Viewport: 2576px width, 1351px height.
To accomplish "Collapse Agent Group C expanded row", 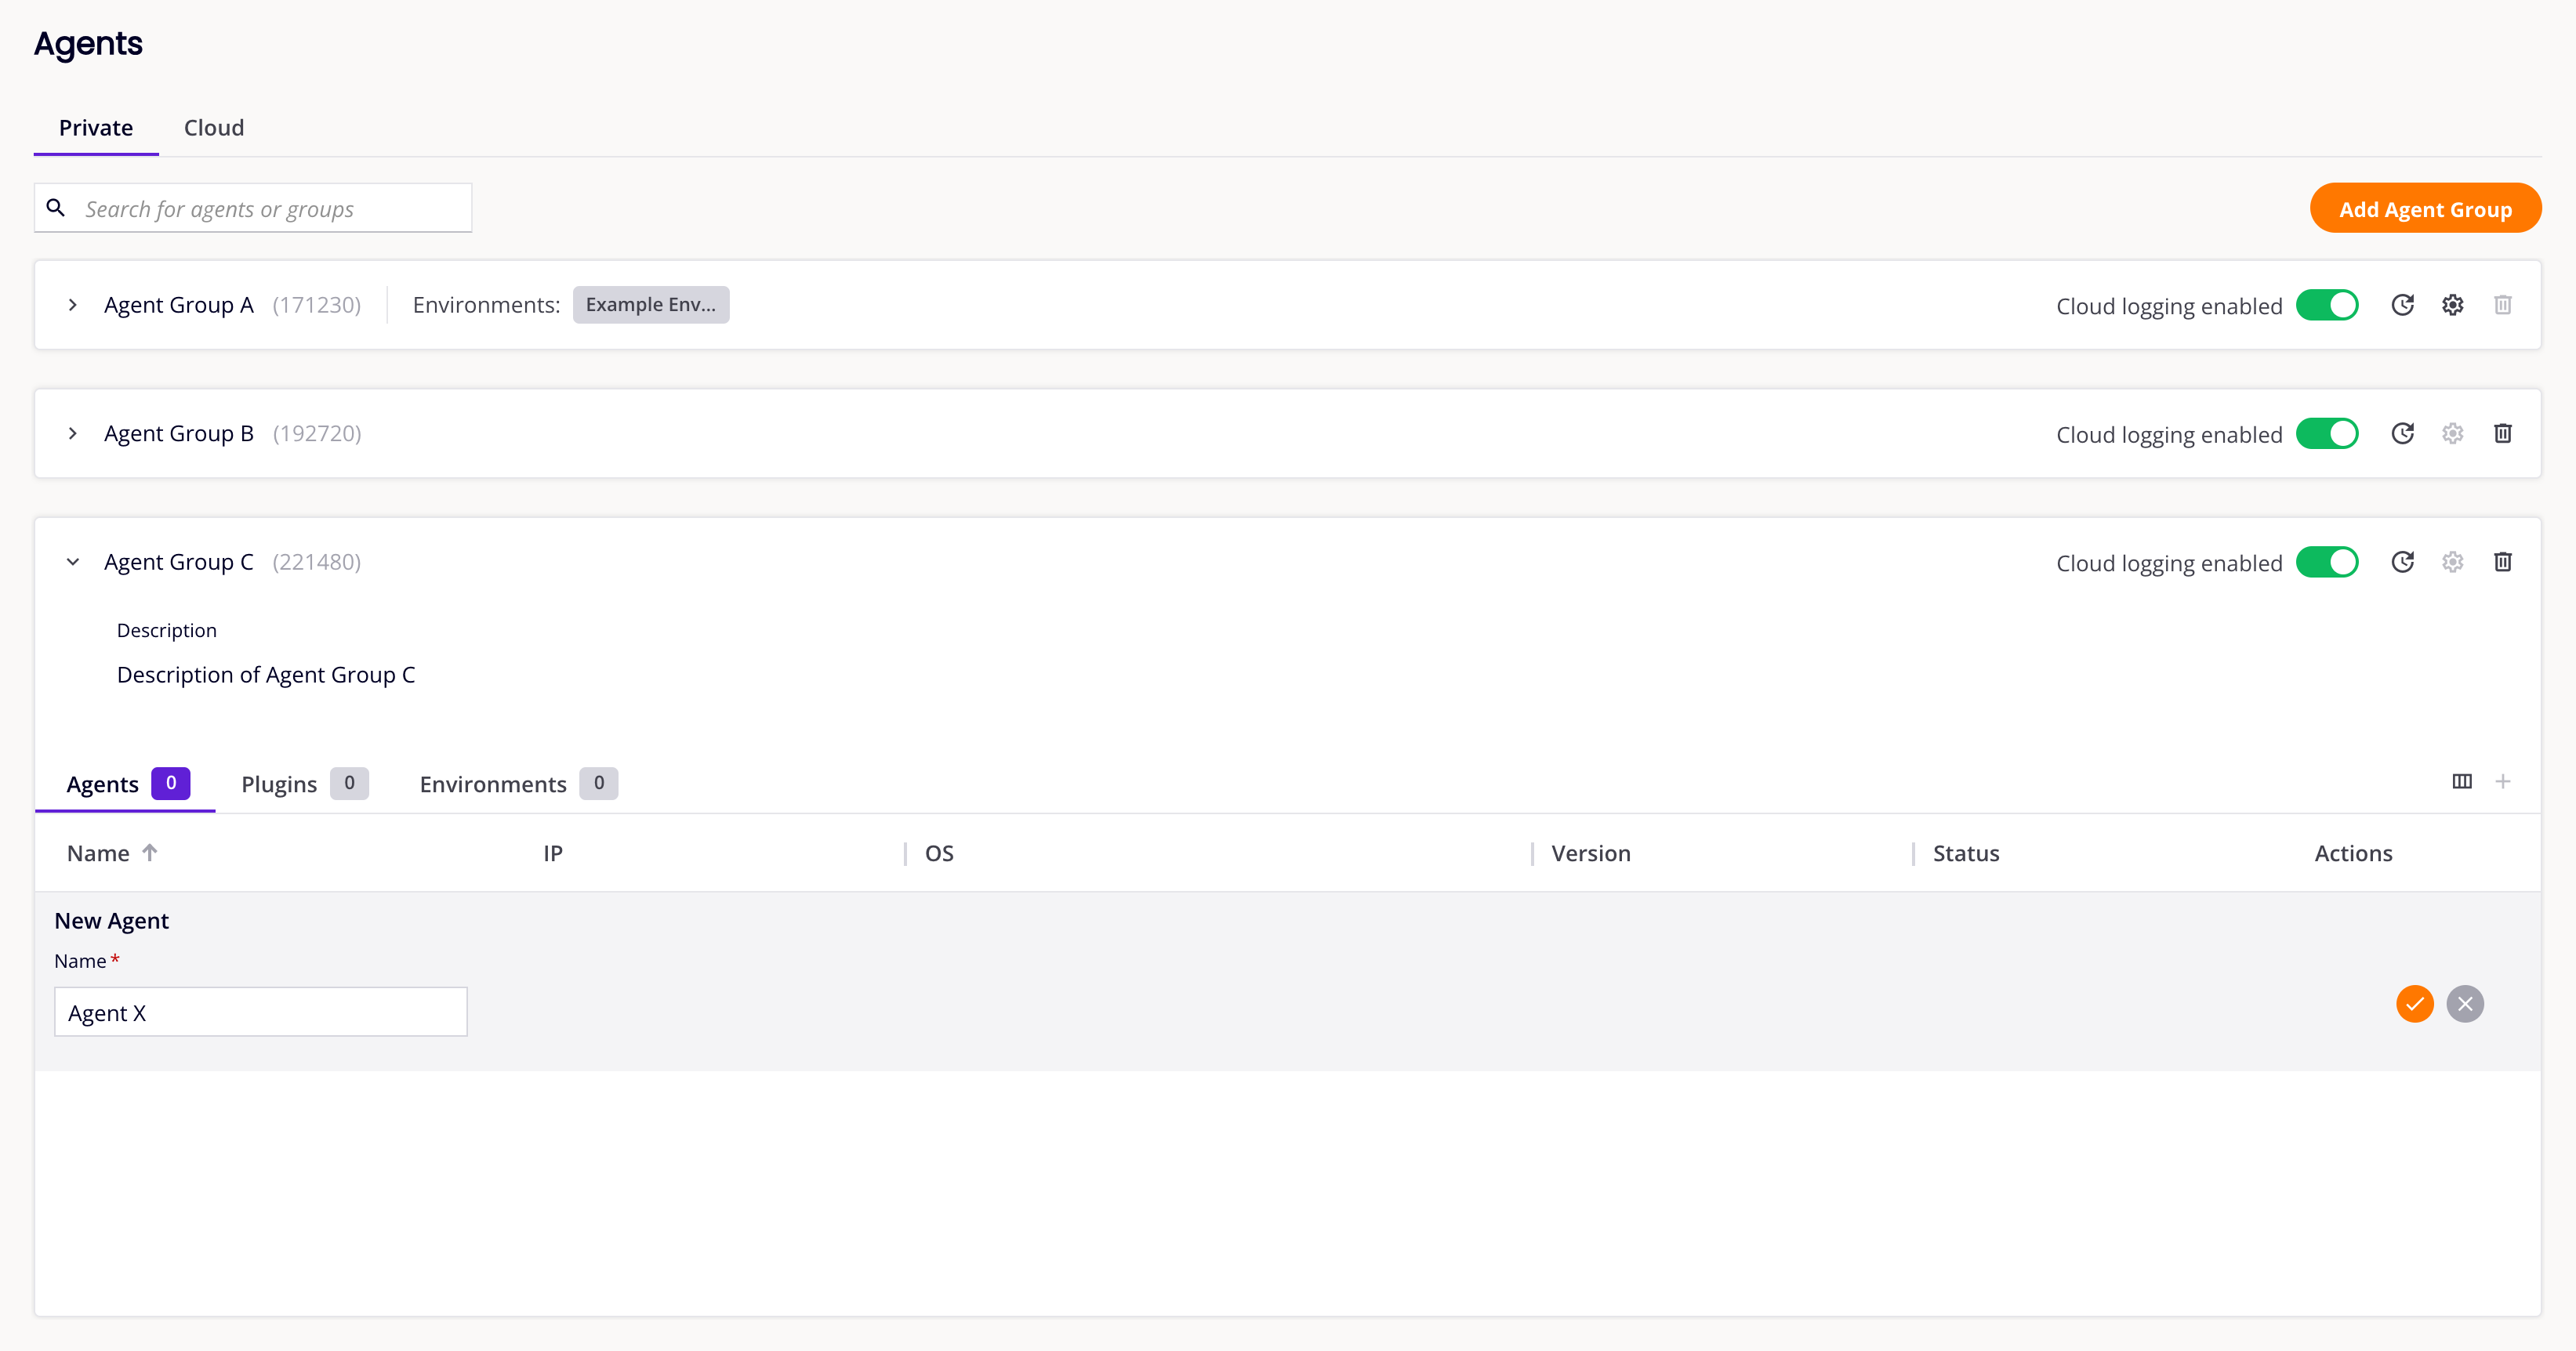I will [x=73, y=560].
